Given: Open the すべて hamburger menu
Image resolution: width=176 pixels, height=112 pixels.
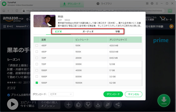Looking at the screenshot, I should coord(8,26).
